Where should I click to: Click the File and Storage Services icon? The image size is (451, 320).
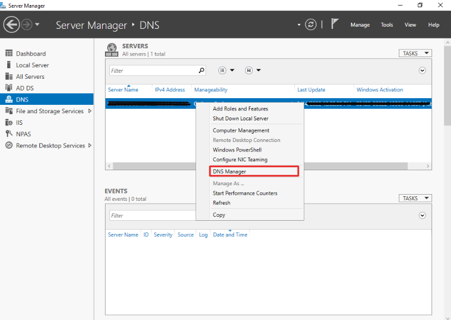click(9, 110)
